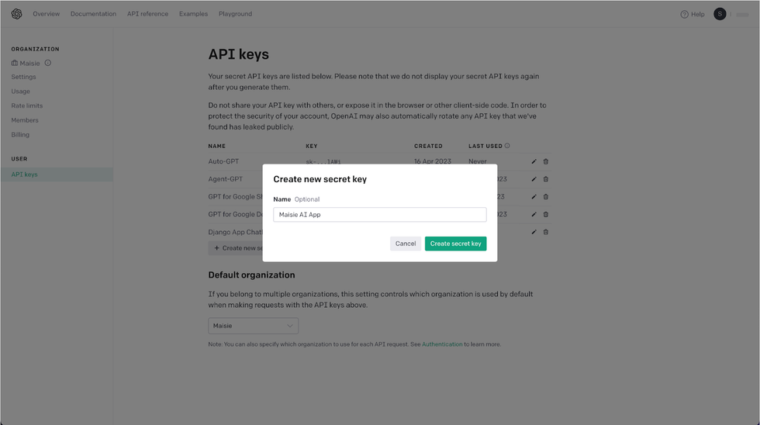Click the key Name input field

(380, 215)
